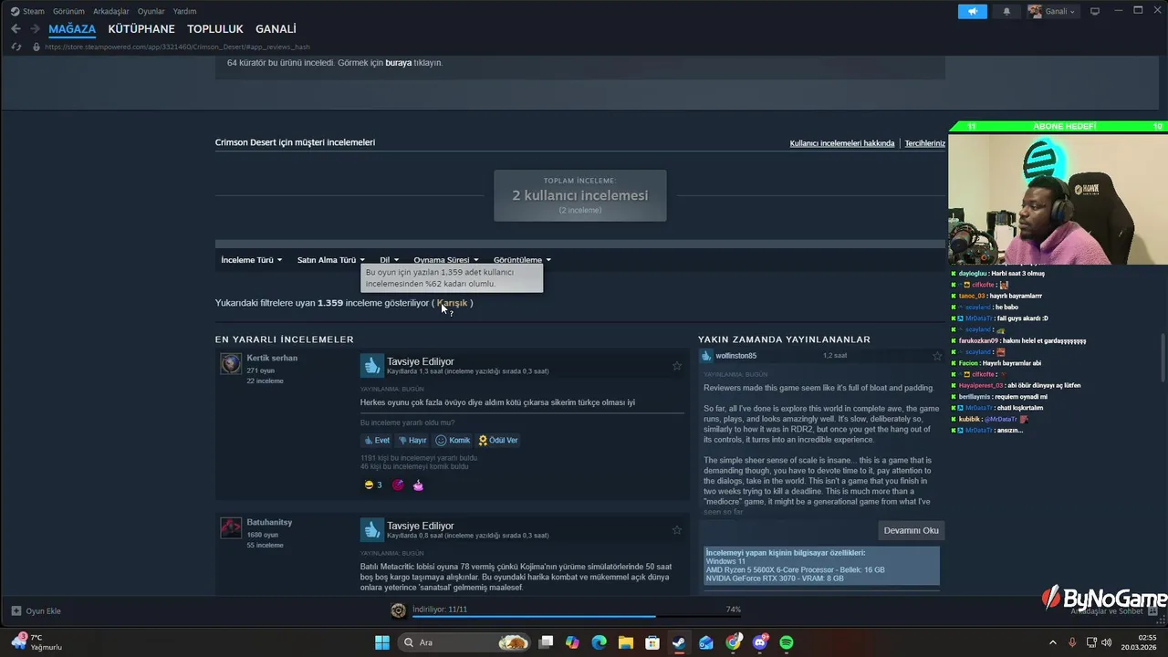Open Batuhanitsy's avatar
This screenshot has width=1168, height=657.
pos(231,528)
